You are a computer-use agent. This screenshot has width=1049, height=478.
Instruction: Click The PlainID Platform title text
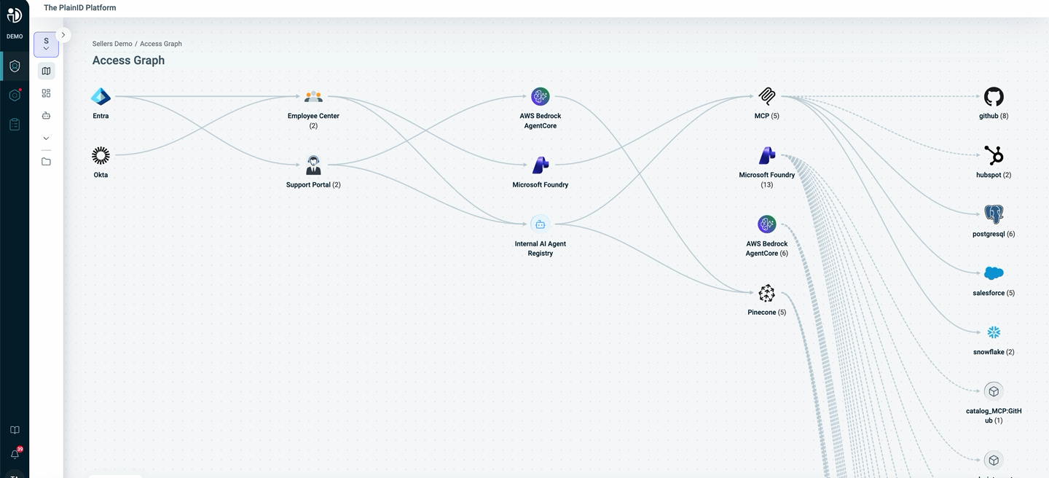tap(79, 7)
